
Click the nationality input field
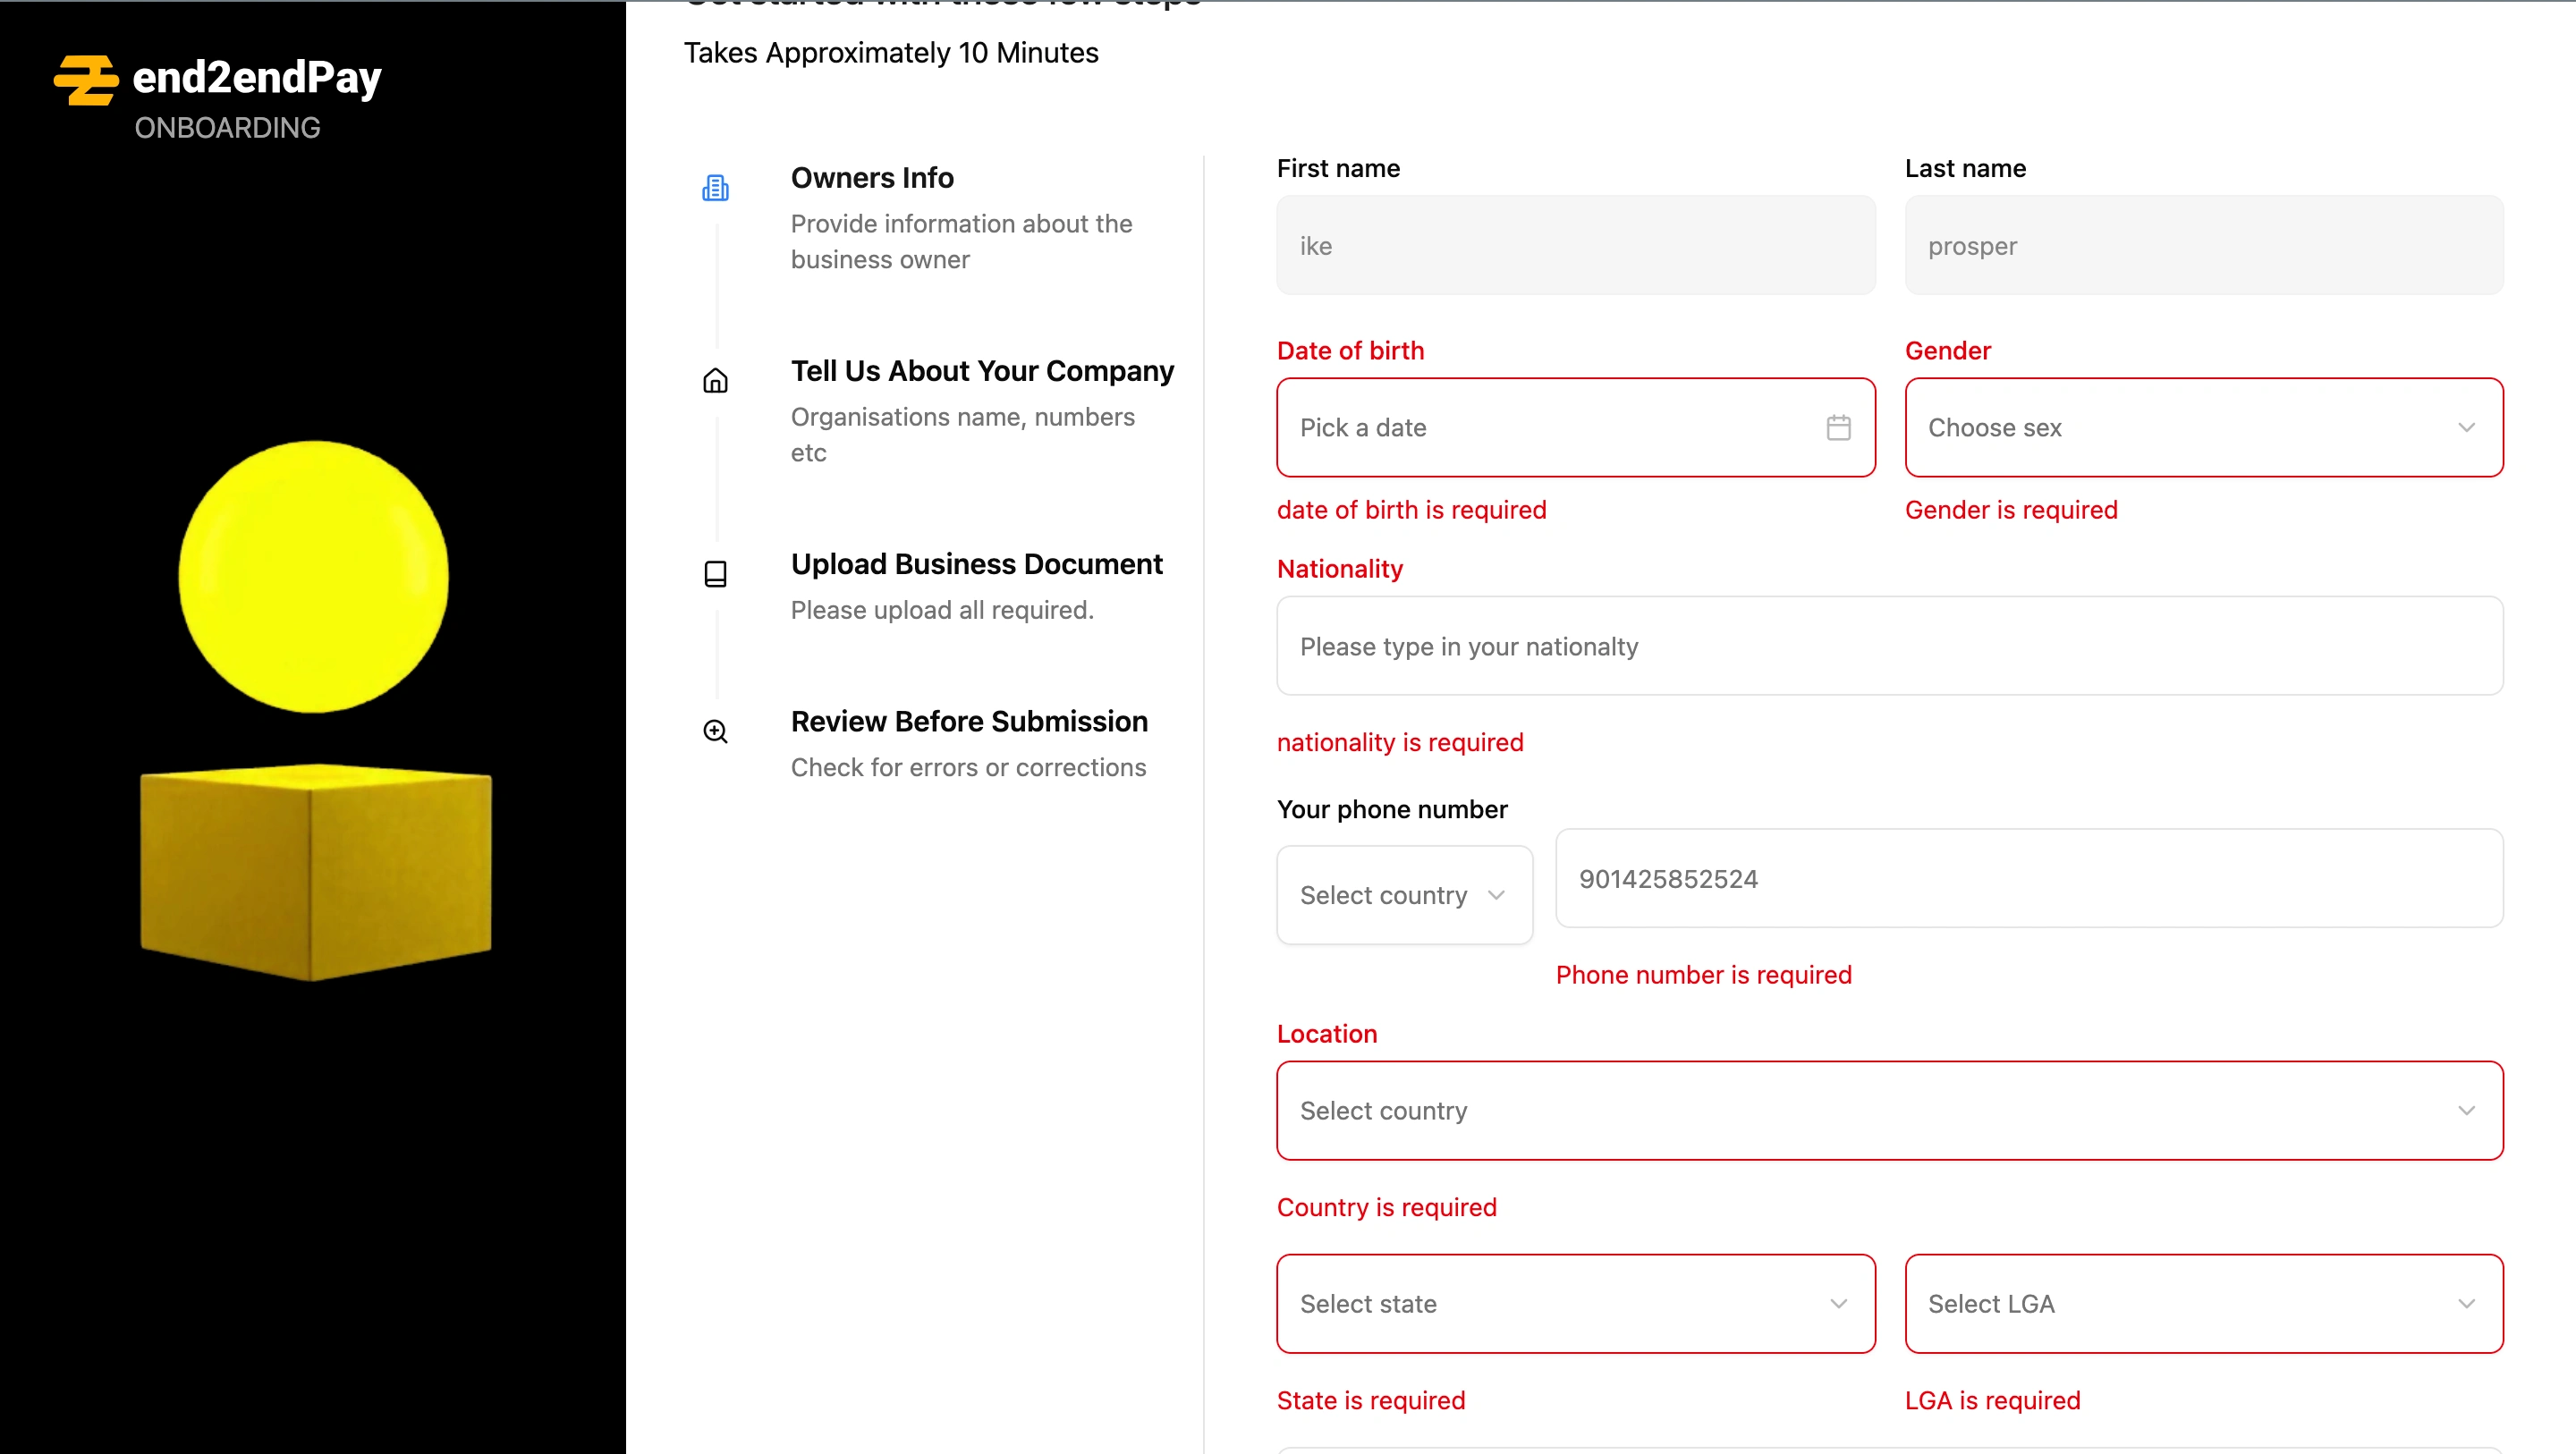point(1889,647)
